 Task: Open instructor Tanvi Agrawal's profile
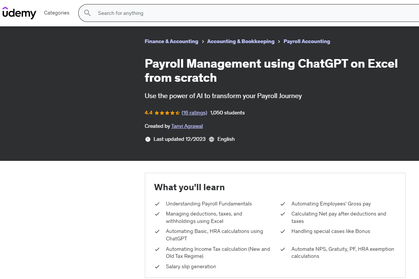tap(187, 126)
